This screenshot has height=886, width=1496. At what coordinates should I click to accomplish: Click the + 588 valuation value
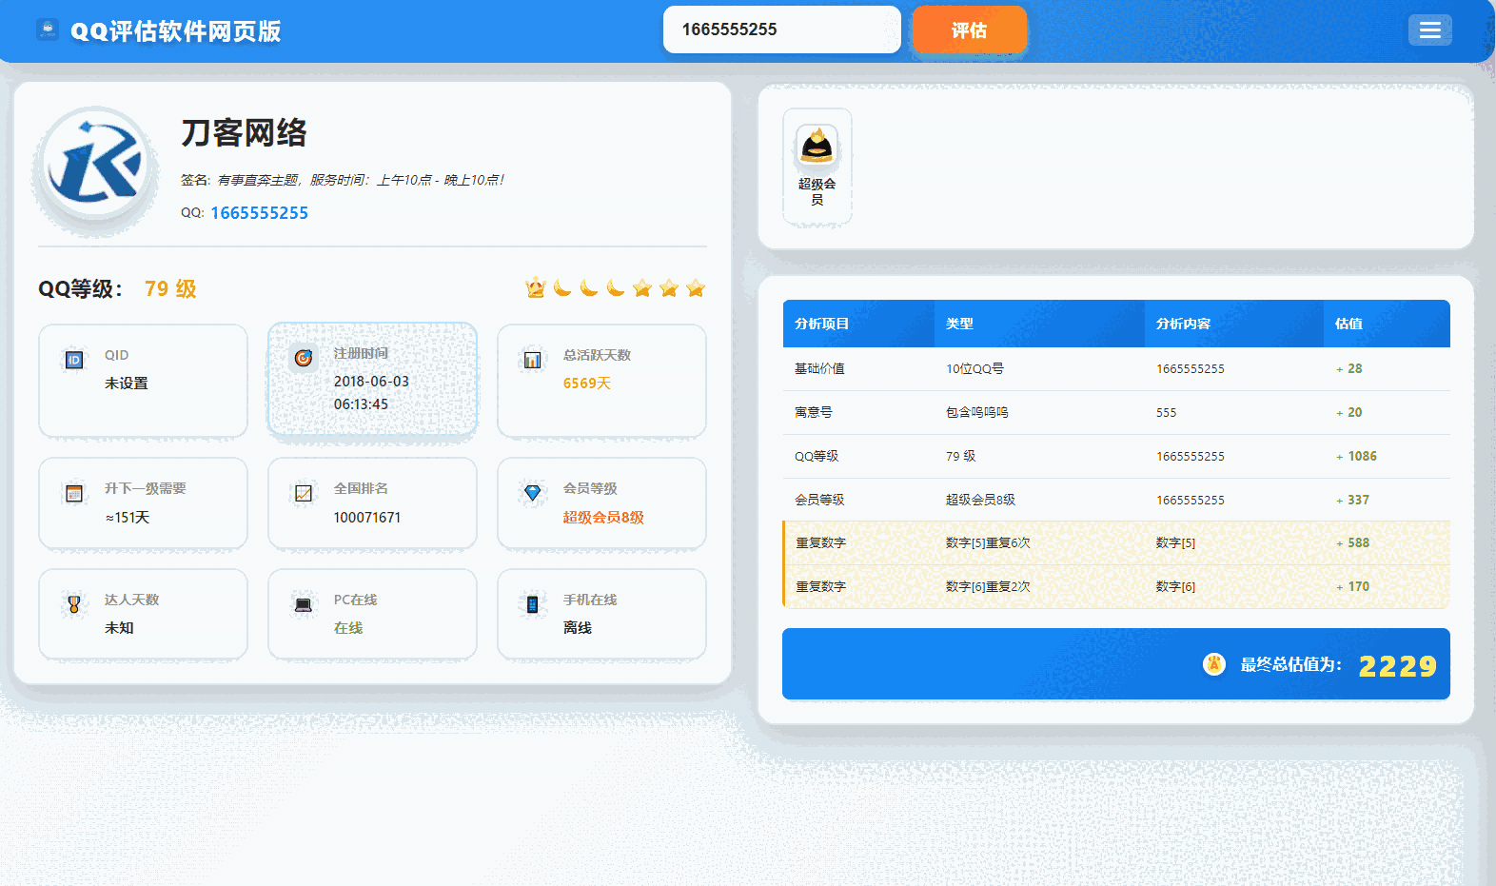pyautogui.click(x=1352, y=542)
